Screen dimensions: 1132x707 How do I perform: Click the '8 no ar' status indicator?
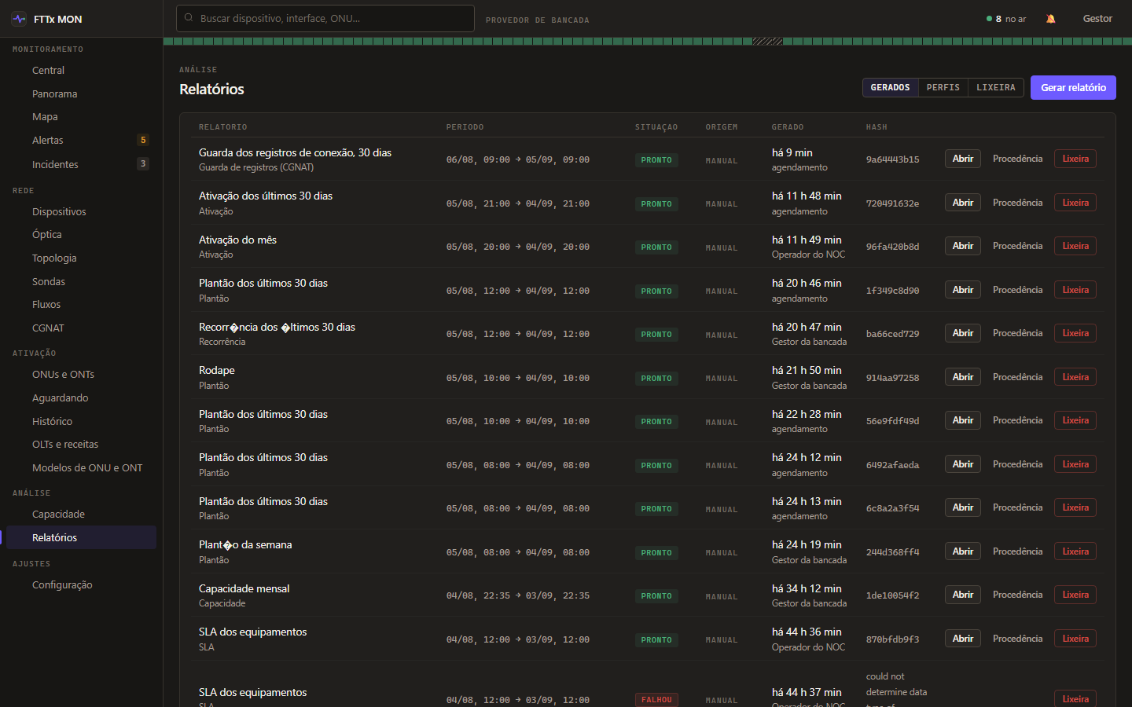(x=1006, y=19)
